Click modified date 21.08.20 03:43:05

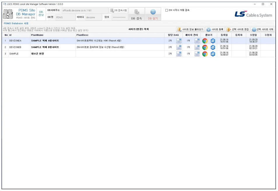click(x=253, y=54)
